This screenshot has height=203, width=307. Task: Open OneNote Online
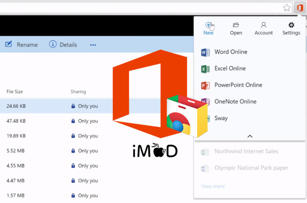tap(235, 102)
